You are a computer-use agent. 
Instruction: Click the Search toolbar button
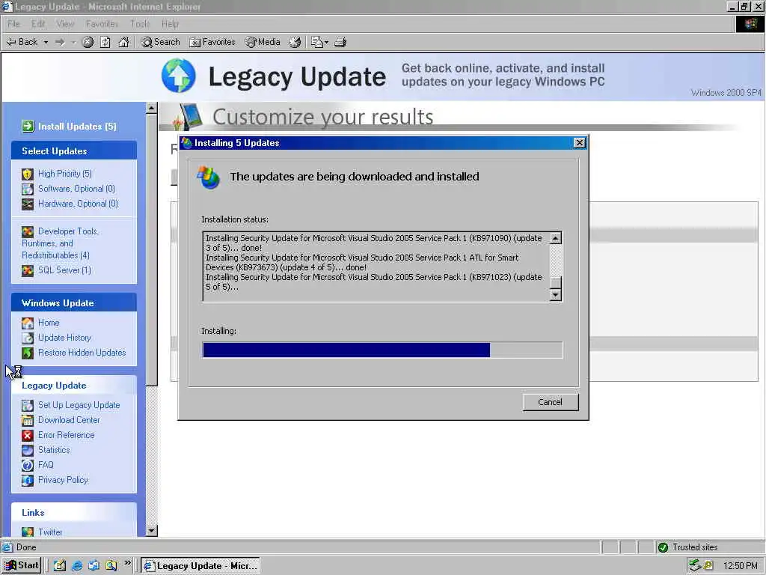160,42
